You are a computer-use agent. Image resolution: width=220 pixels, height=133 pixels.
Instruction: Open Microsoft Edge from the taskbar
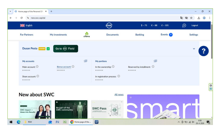(18, 122)
